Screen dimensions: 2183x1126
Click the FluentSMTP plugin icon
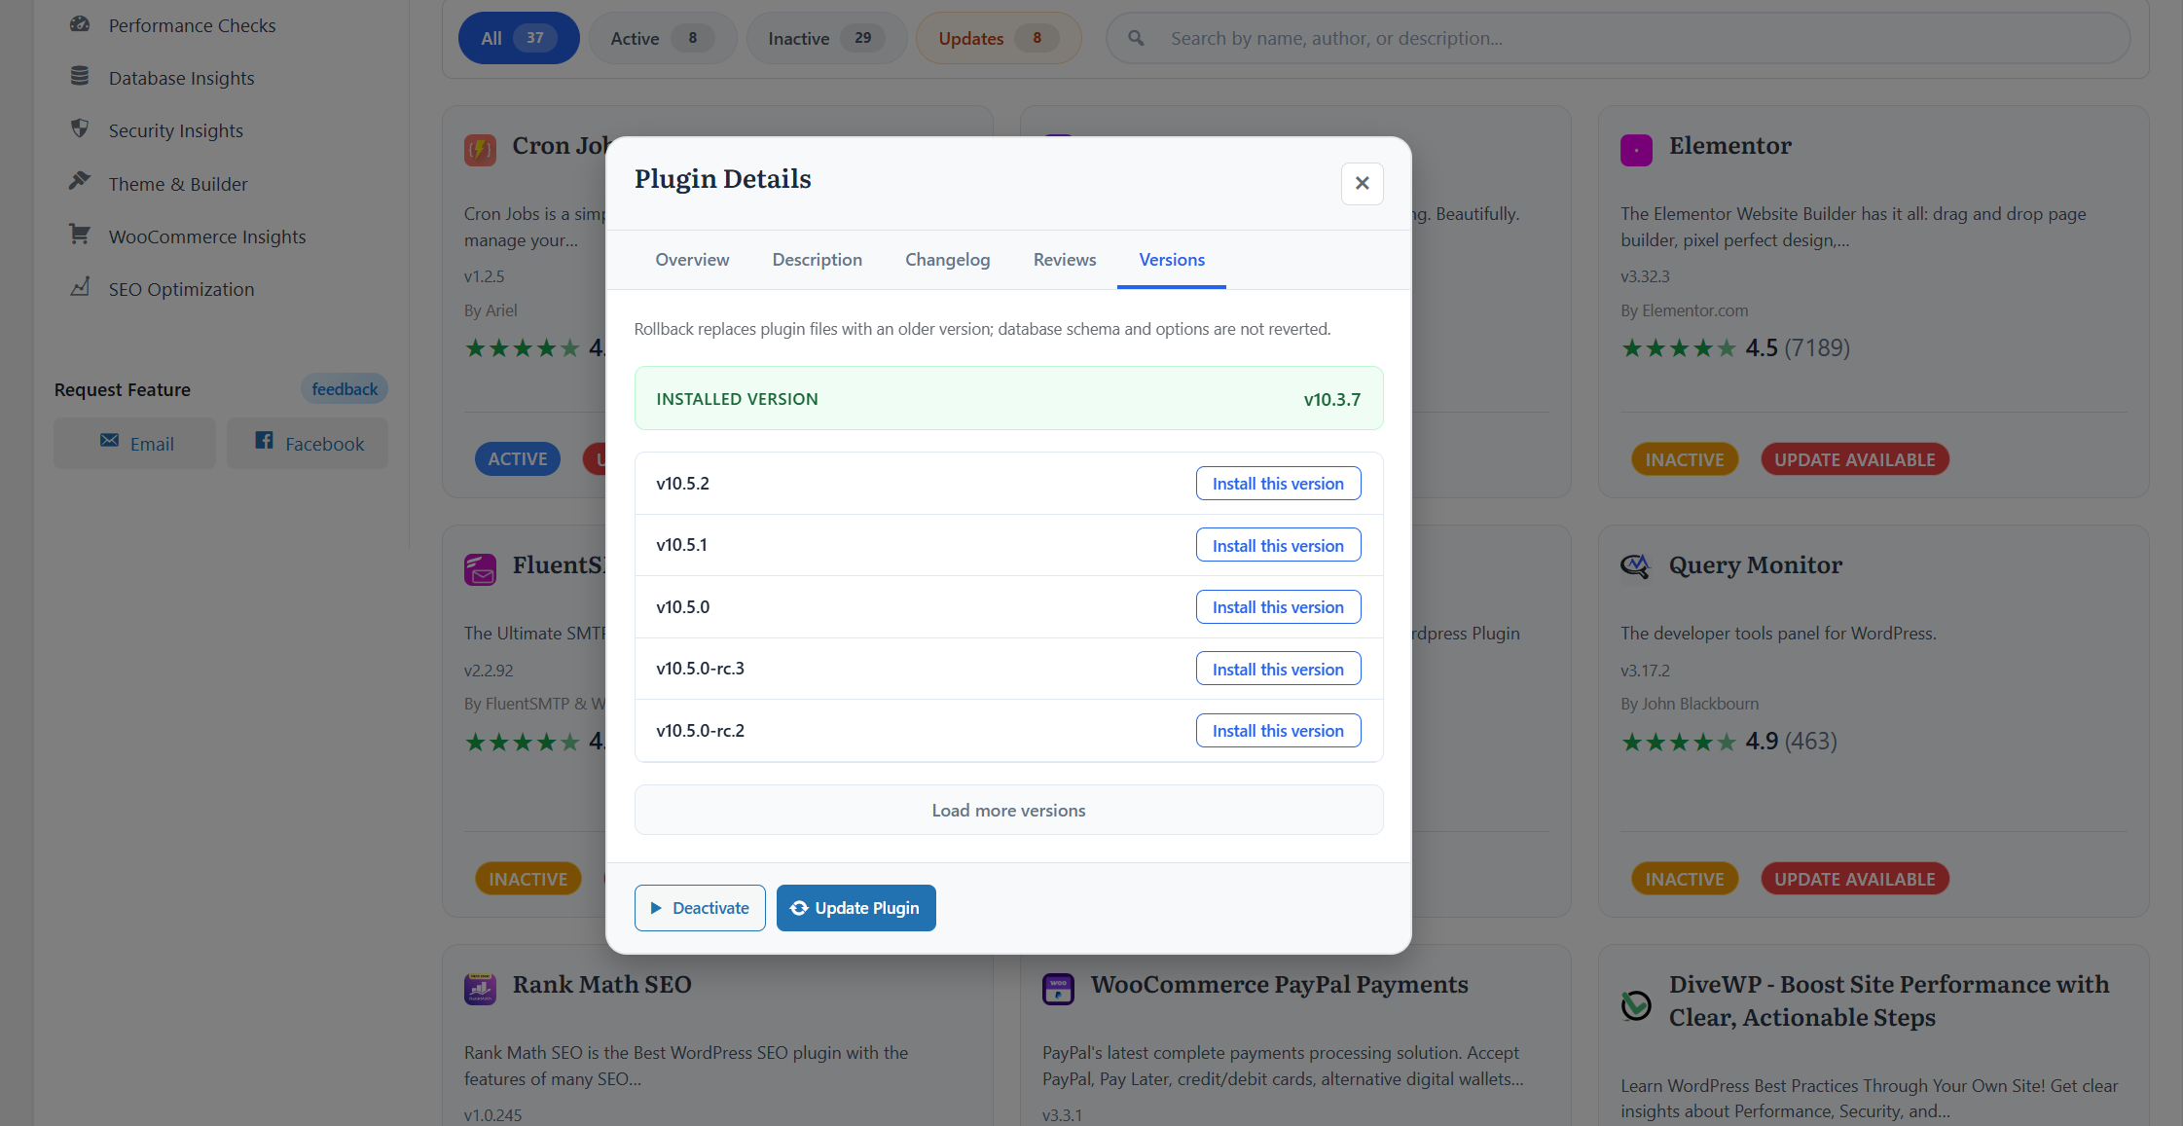point(480,569)
